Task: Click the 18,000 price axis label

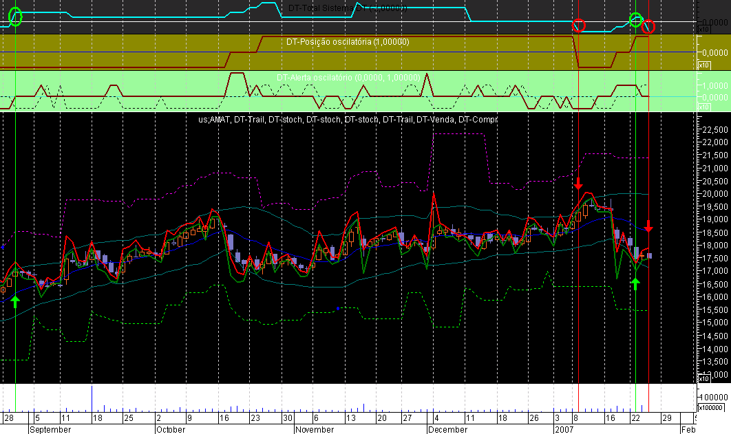Action: 714,246
